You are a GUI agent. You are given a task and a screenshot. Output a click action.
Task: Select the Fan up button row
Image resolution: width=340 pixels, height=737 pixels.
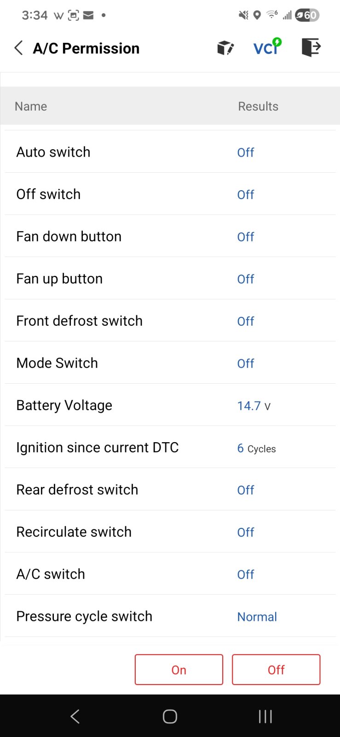(170, 279)
